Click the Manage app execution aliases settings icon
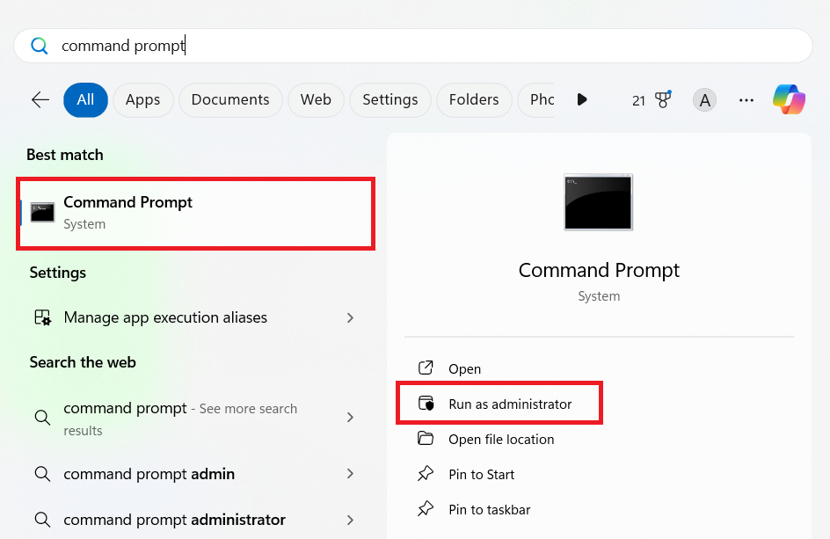 tap(42, 317)
